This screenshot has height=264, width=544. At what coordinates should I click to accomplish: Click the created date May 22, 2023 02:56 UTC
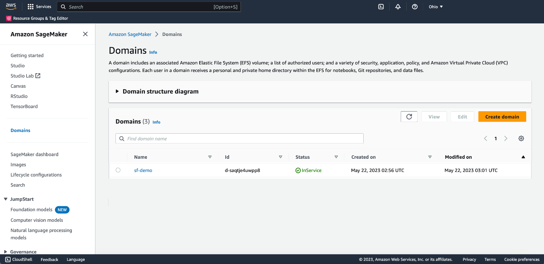(378, 170)
